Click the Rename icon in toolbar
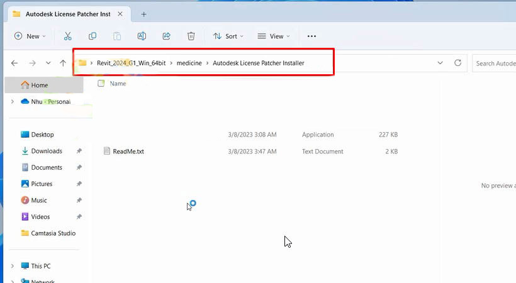Image resolution: width=516 pixels, height=283 pixels. tap(142, 36)
